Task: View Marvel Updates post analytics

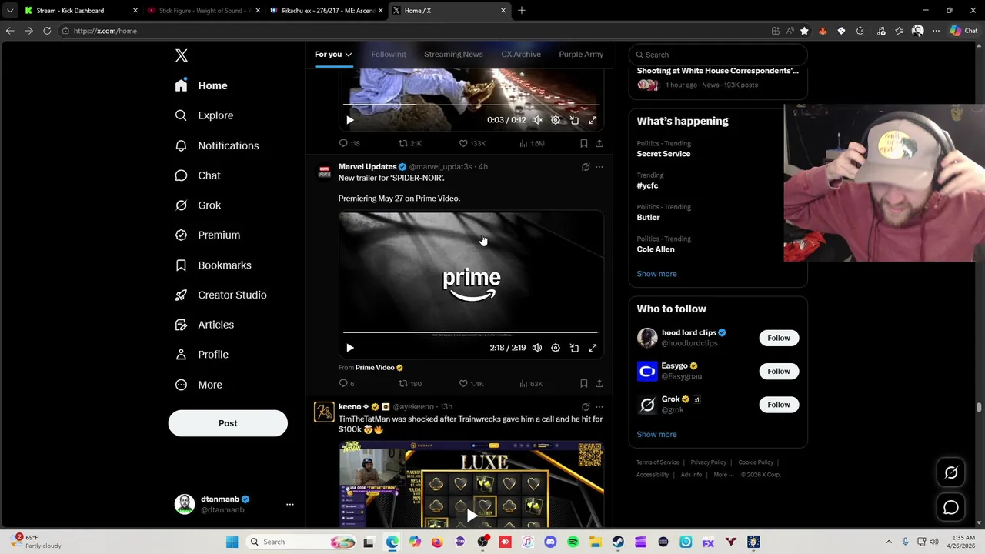Action: (531, 383)
